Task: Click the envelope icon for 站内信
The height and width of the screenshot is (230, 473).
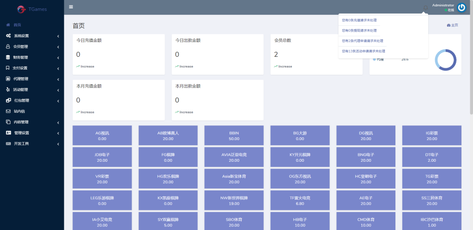Action: (8, 111)
